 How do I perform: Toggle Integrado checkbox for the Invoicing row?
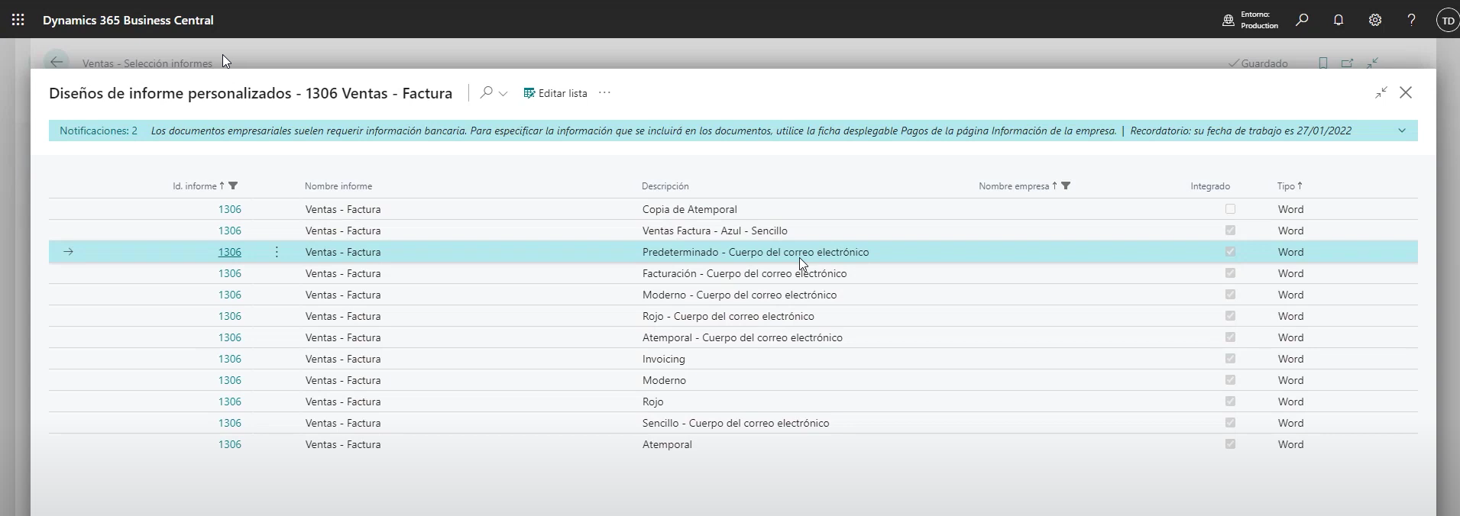[1230, 359]
